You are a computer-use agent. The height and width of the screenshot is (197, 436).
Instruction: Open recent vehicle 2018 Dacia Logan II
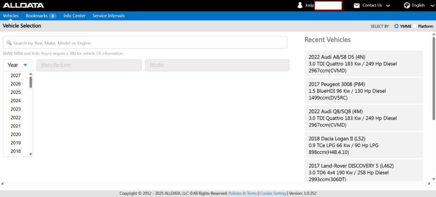(x=364, y=145)
